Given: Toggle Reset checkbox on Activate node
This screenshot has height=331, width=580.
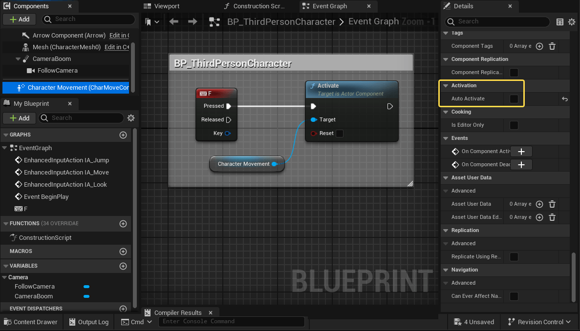Looking at the screenshot, I should 339,133.
